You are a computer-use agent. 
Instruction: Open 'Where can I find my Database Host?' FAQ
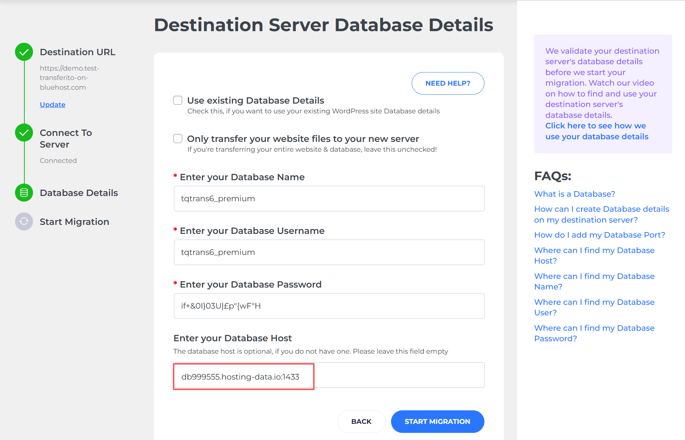click(x=594, y=255)
